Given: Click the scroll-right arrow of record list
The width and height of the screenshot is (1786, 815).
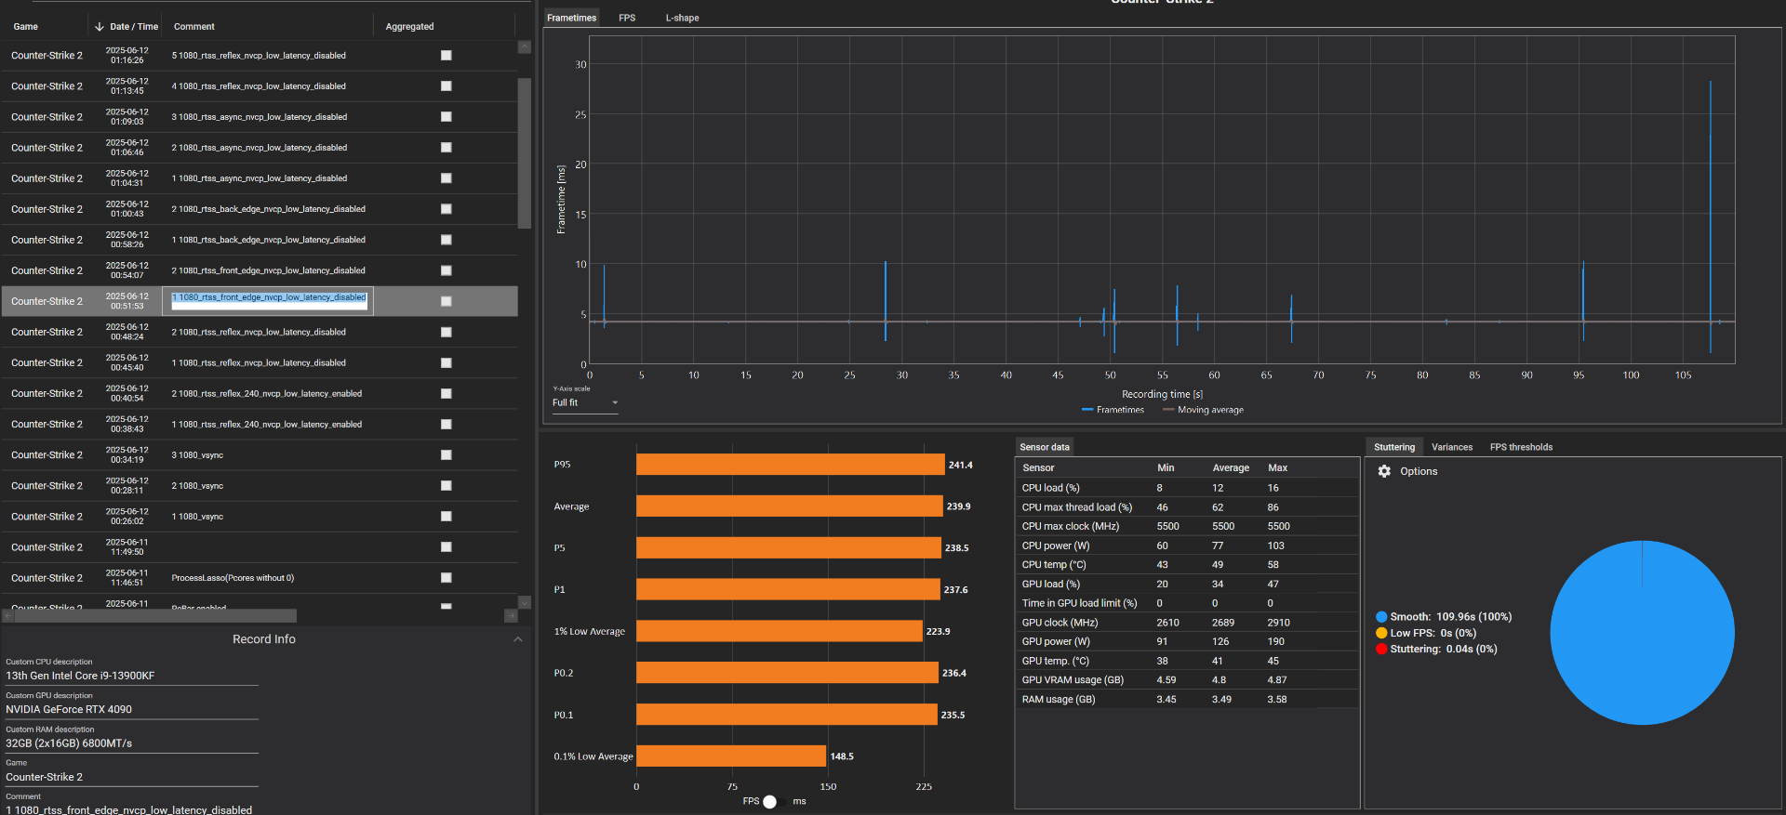Looking at the screenshot, I should point(511,615).
